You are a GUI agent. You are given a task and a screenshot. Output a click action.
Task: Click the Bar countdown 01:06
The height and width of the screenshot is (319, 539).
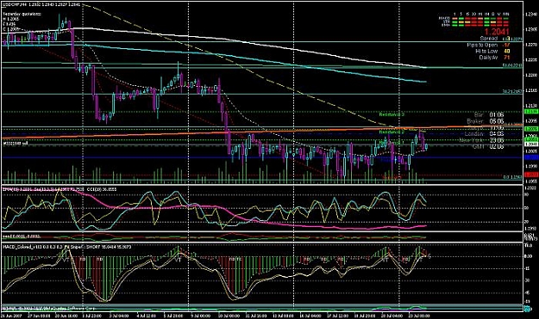point(497,114)
